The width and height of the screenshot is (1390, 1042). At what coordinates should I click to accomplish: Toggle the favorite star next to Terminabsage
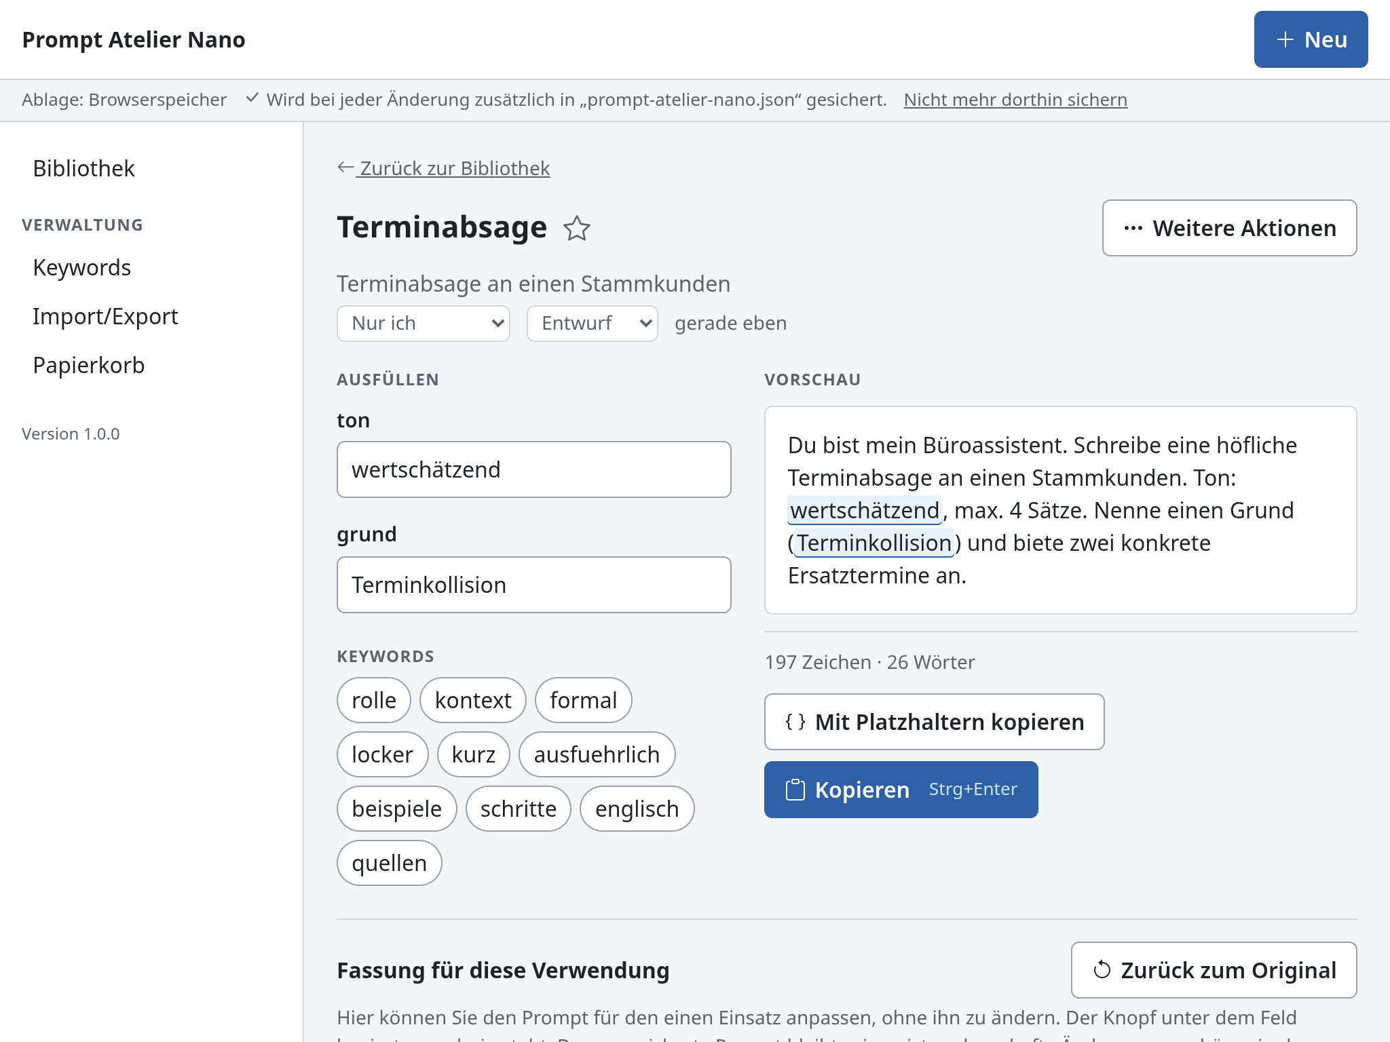tap(577, 228)
